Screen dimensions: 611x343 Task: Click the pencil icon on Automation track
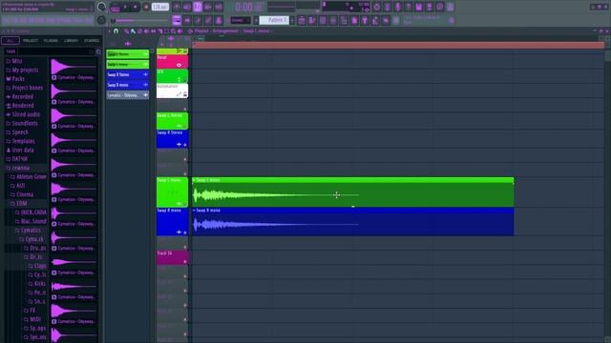(179, 94)
